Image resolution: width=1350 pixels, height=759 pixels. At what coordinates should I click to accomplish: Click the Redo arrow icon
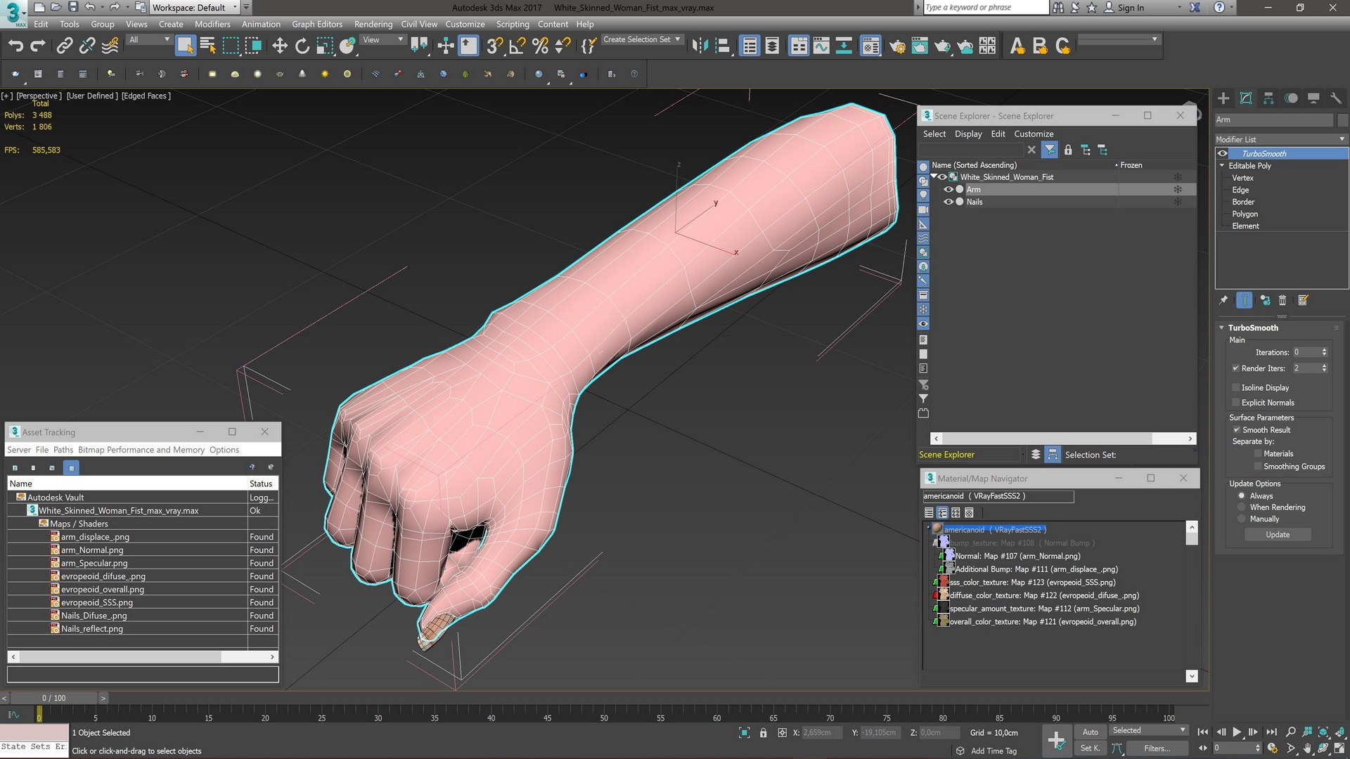(38, 46)
